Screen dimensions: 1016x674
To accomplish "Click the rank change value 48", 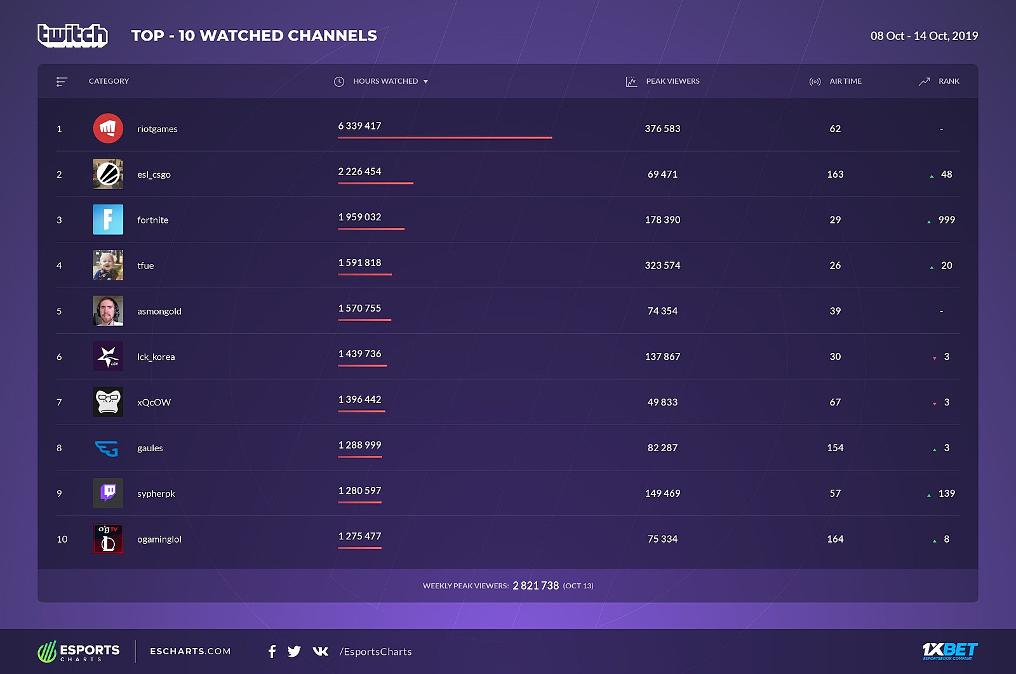I will pos(947,174).
